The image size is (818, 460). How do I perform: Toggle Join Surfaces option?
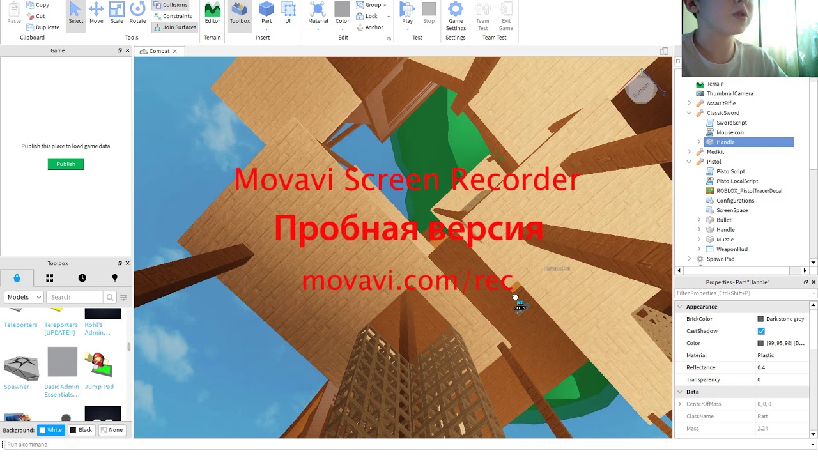pyautogui.click(x=175, y=27)
